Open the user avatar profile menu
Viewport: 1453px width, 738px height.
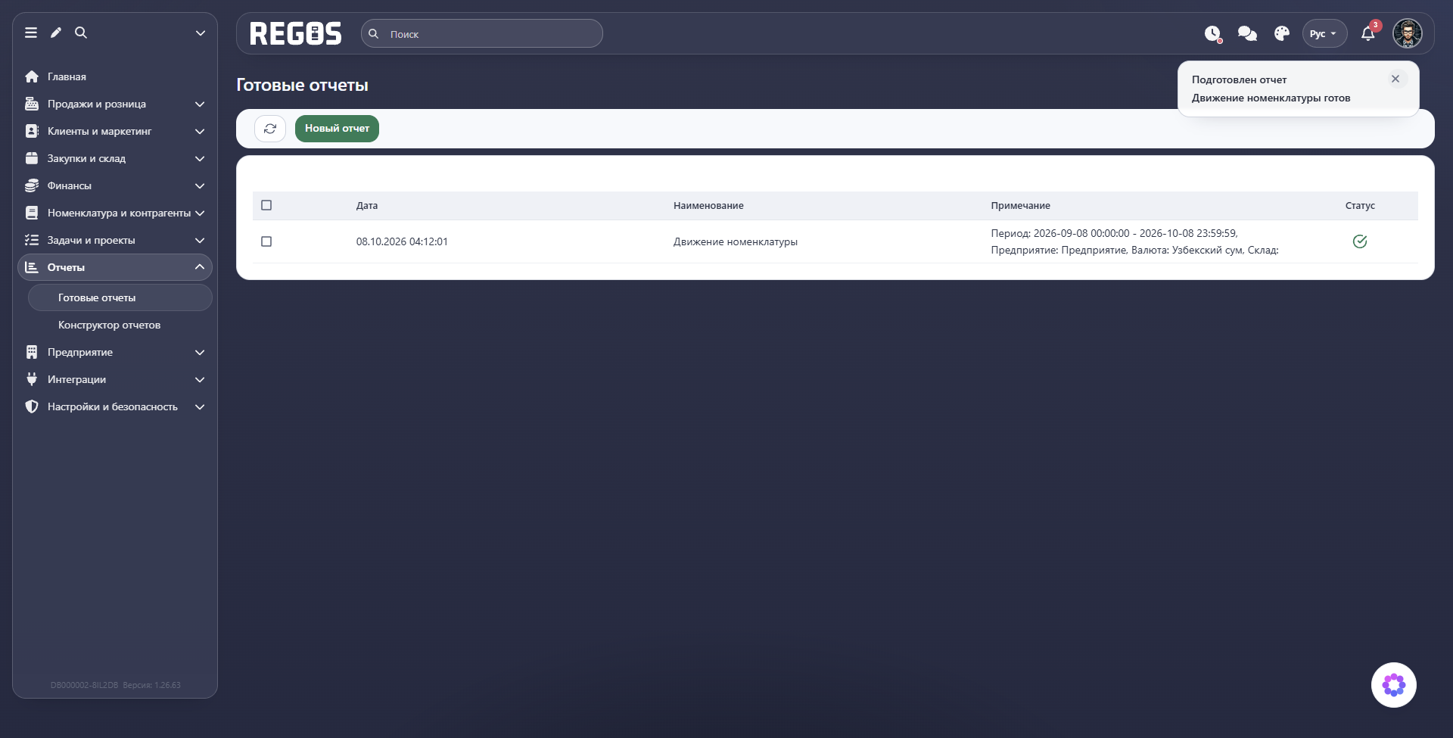(1408, 33)
